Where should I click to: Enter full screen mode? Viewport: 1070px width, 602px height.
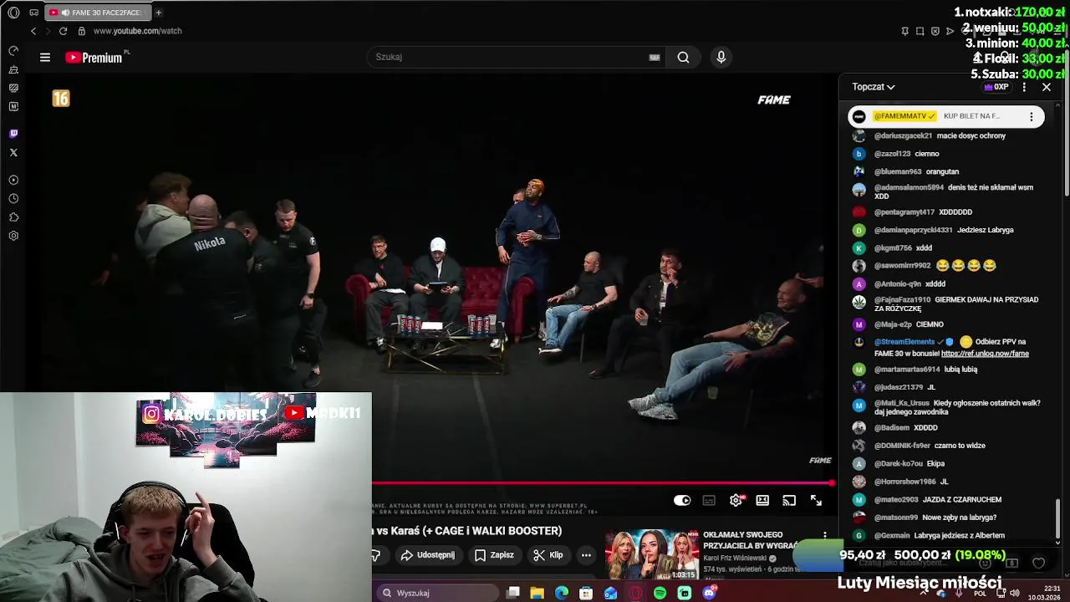816,501
